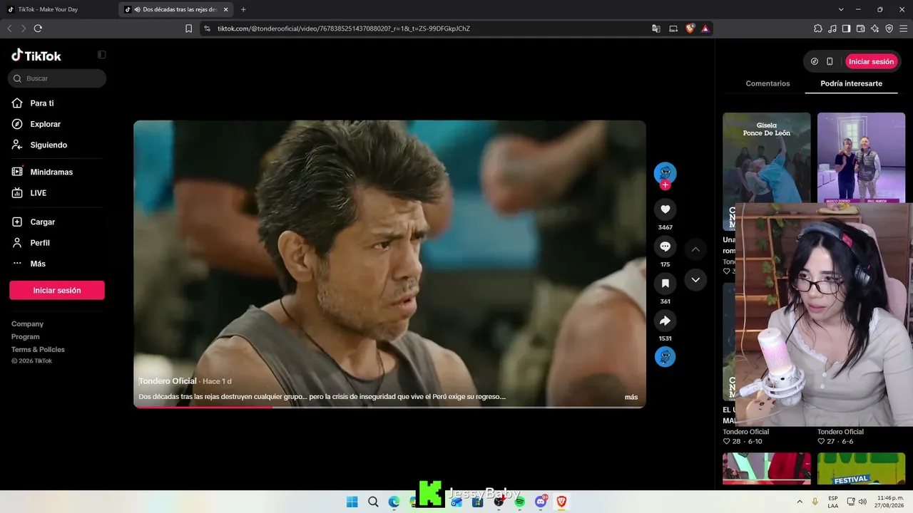Open the sound disc avatar below share
The image size is (913, 513).
click(665, 356)
